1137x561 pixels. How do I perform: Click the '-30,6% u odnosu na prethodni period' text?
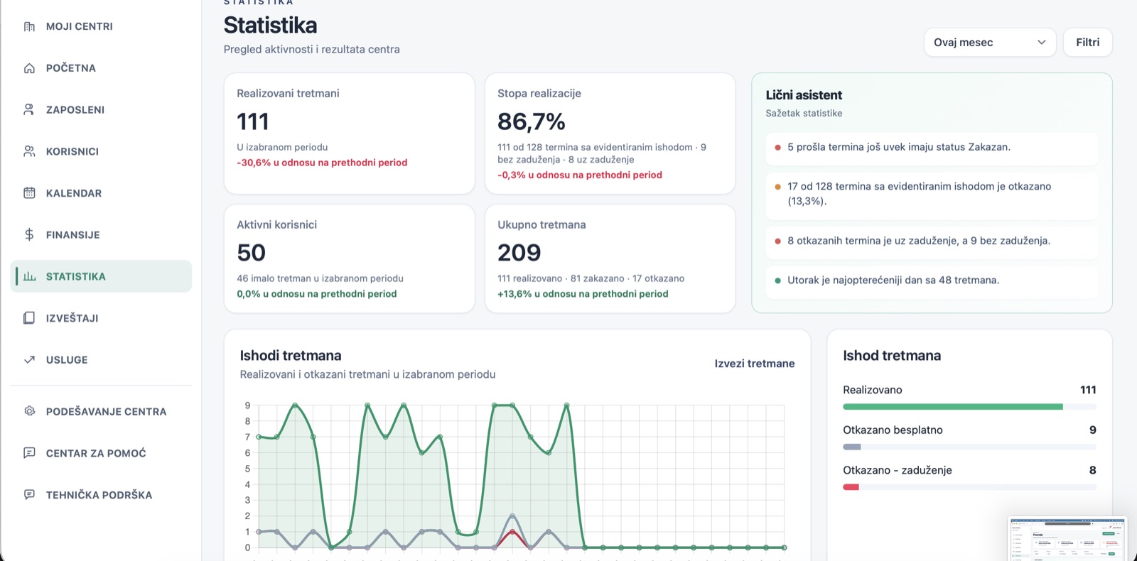(322, 163)
